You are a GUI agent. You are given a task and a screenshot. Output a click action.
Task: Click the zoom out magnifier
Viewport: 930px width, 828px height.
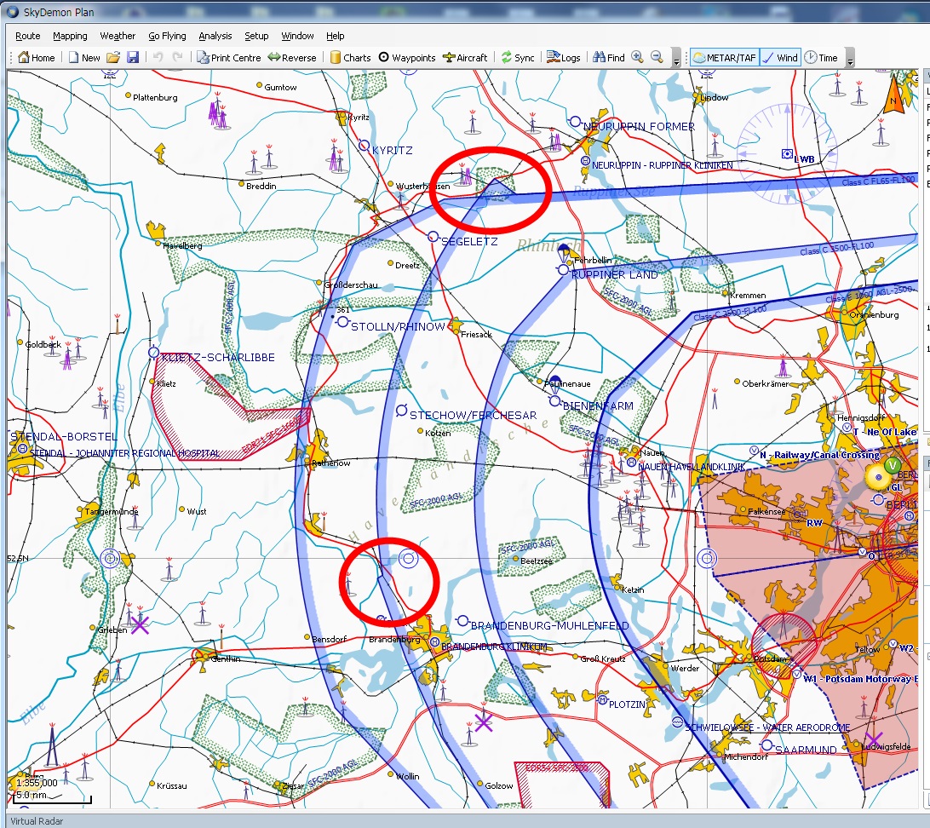click(x=657, y=58)
